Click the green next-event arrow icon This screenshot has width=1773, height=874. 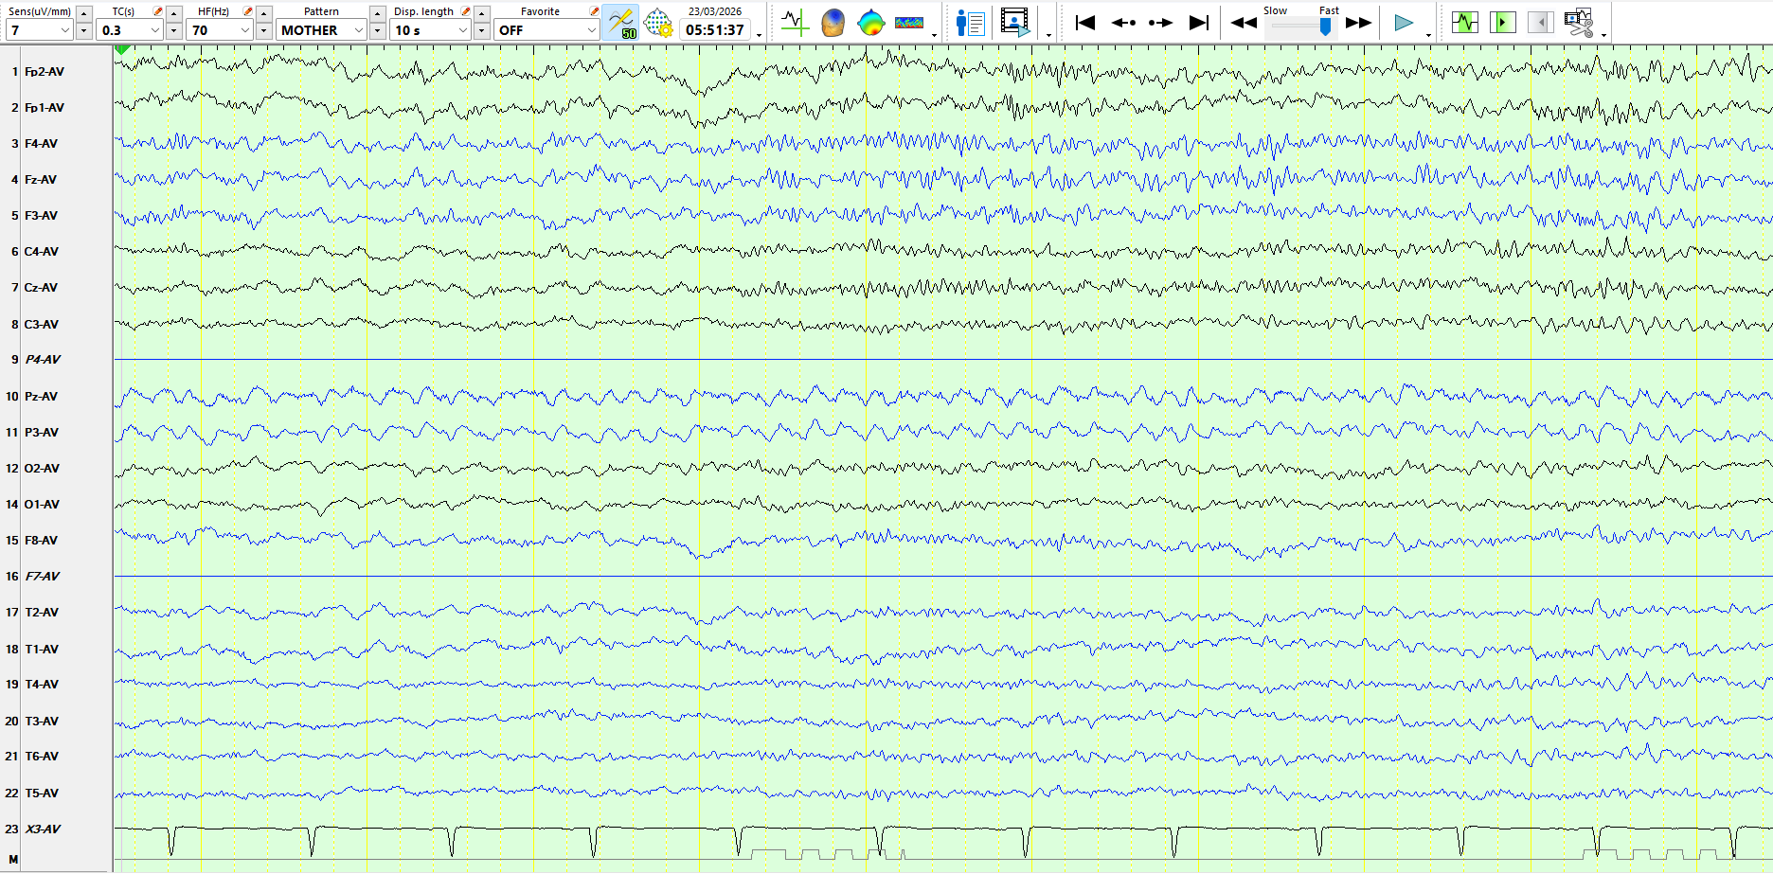(x=1503, y=22)
